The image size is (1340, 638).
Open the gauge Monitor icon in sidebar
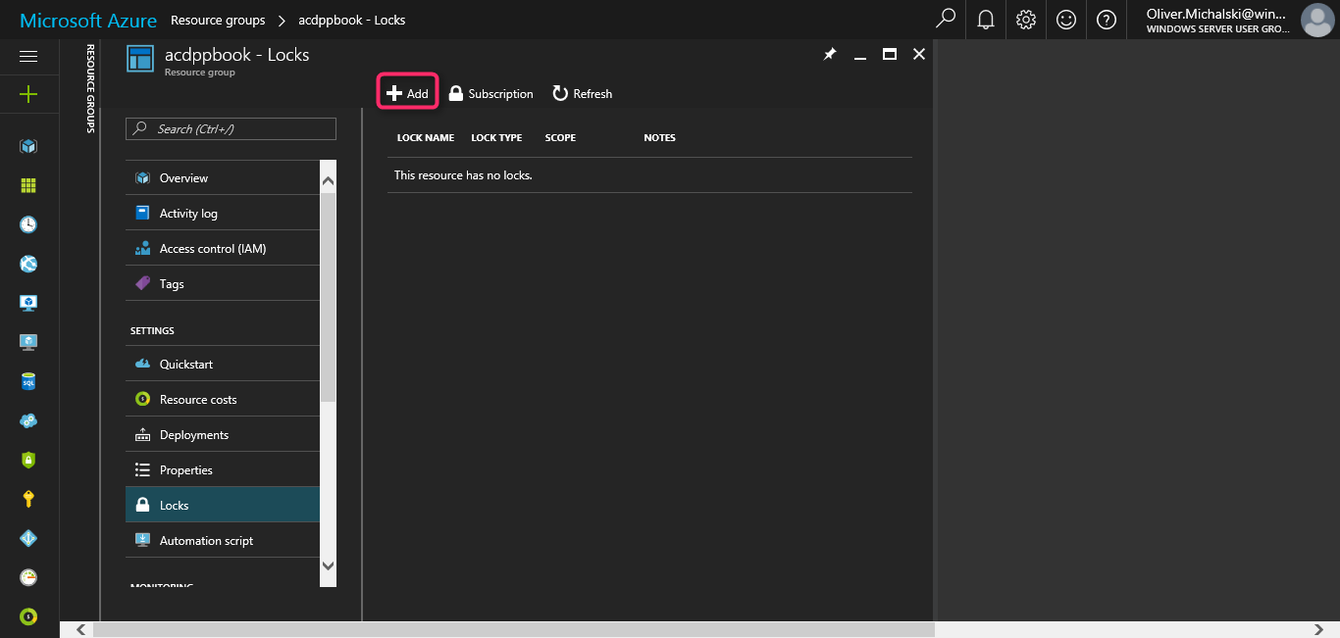[x=28, y=577]
